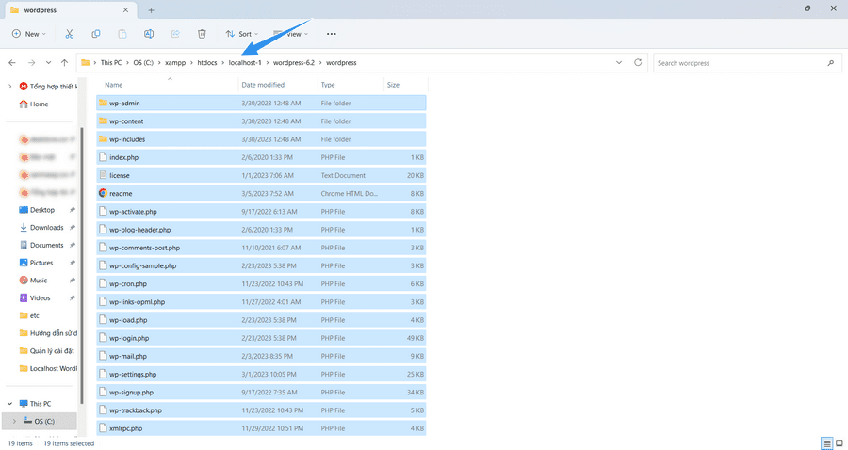Screen dimensions: 848x450
Task: Close the wordpress tab
Action: click(x=125, y=10)
